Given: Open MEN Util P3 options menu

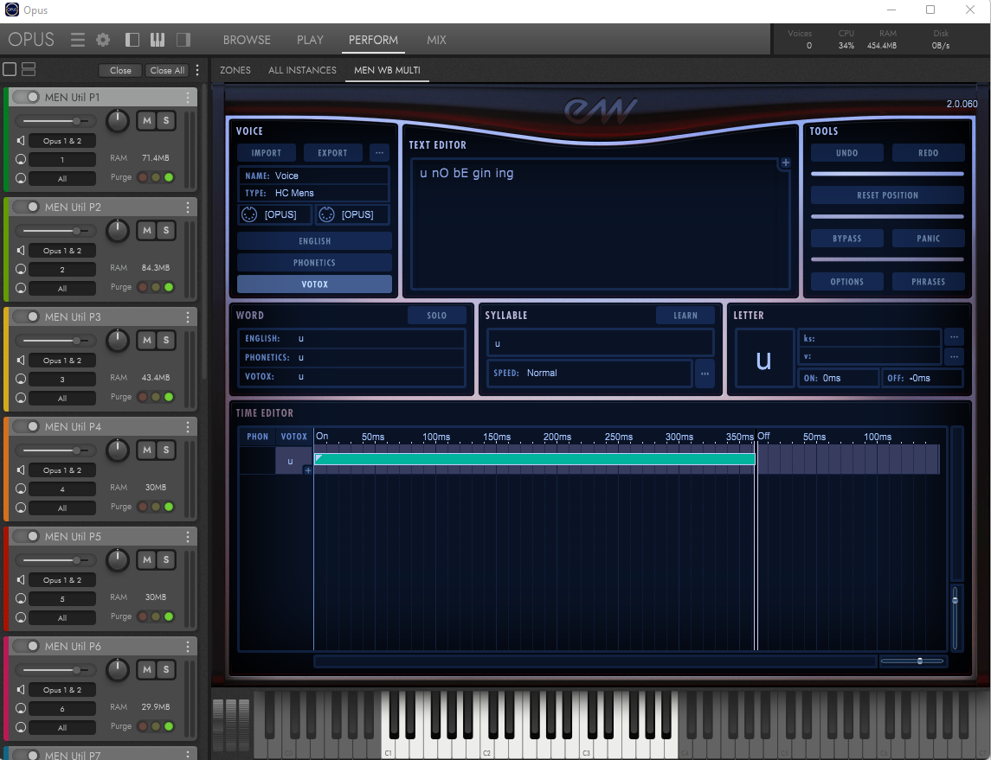Looking at the screenshot, I should pyautogui.click(x=188, y=316).
